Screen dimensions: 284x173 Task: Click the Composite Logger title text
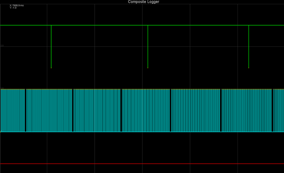click(x=143, y=2)
